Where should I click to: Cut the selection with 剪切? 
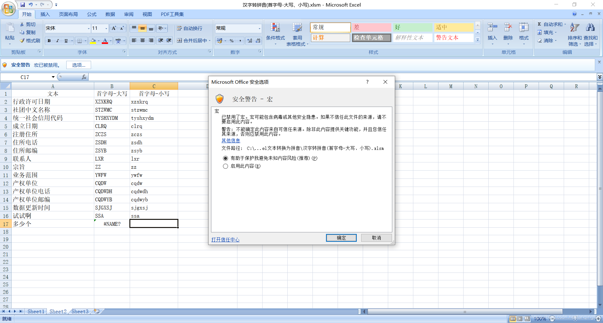[x=28, y=24]
